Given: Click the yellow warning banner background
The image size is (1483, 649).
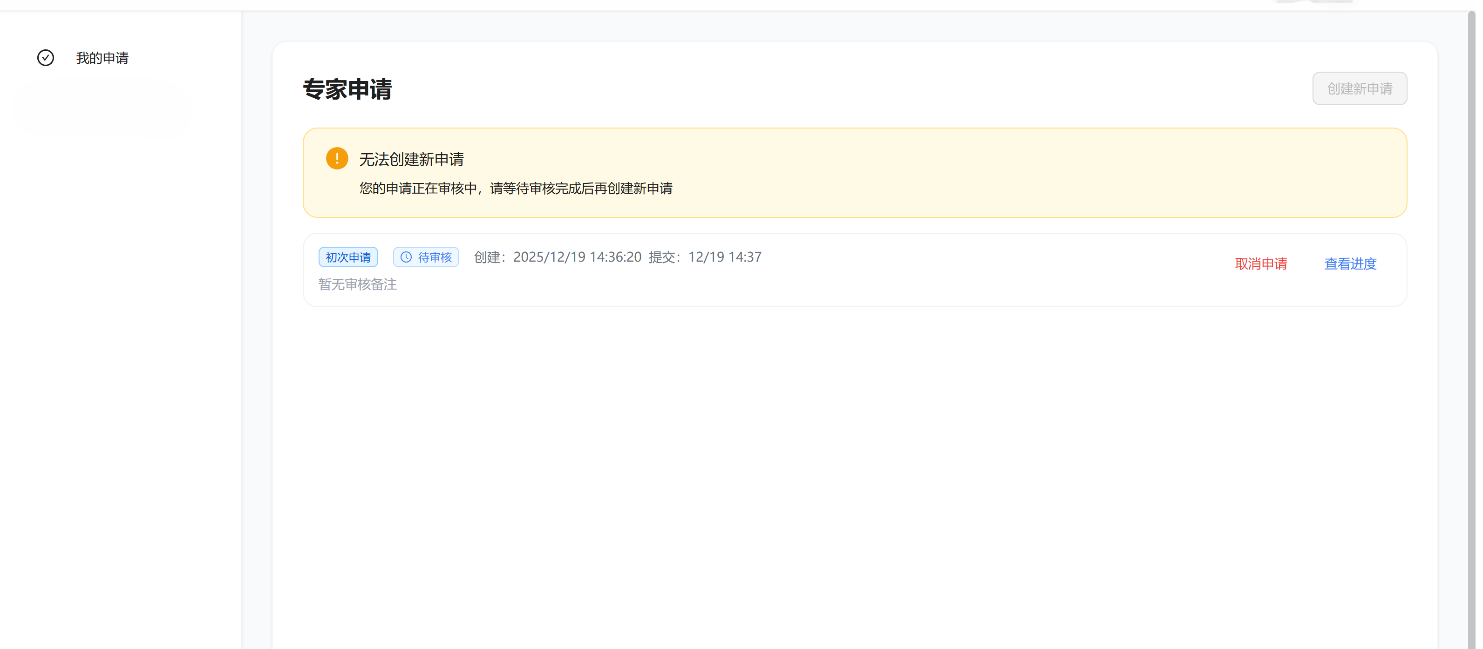Looking at the screenshot, I should (1036, 173).
